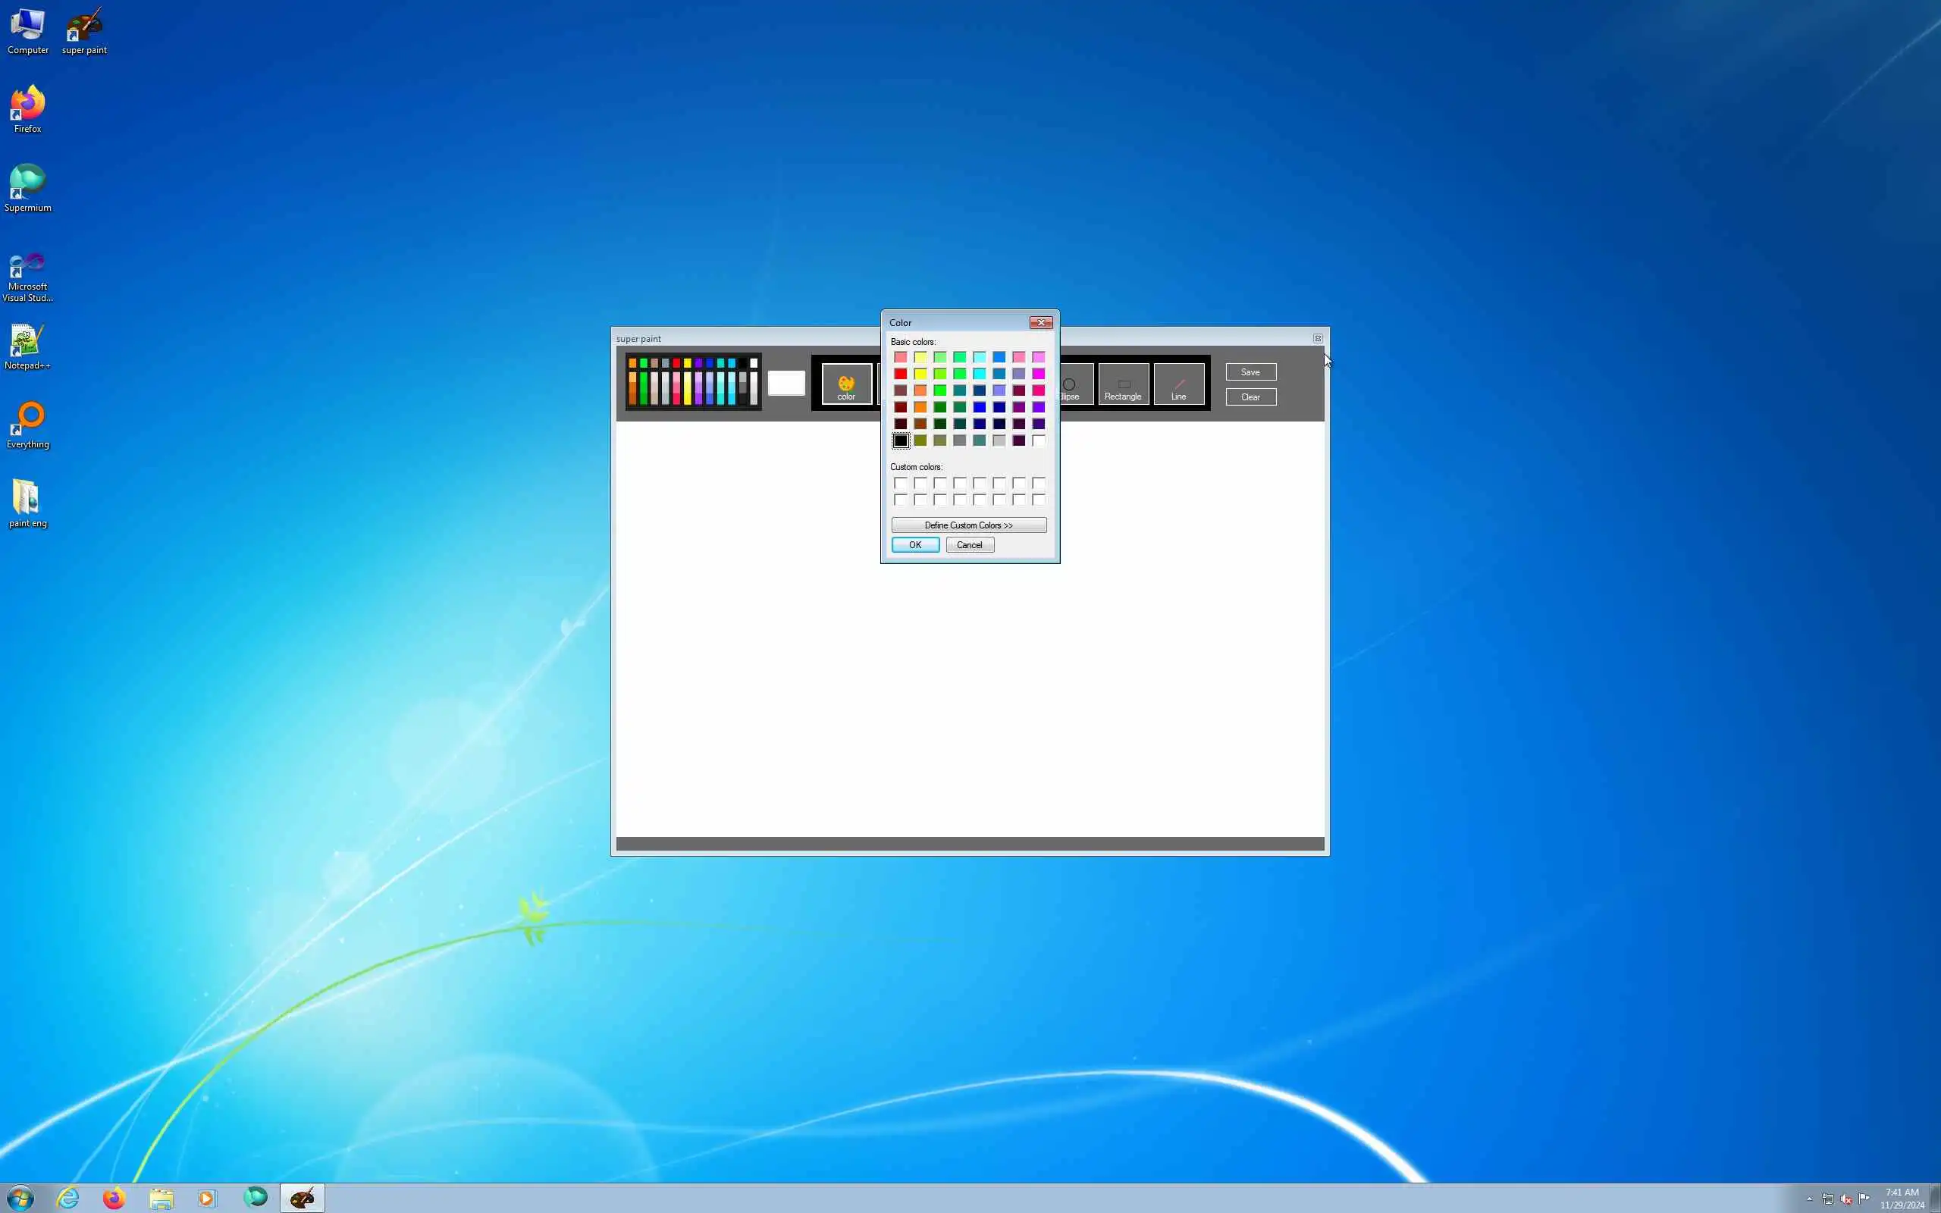
Task: Pick the bright yellow basic color
Action: tap(920, 374)
